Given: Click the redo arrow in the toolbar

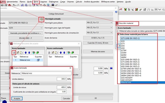Looking at the screenshot, I should (x=18, y=5).
